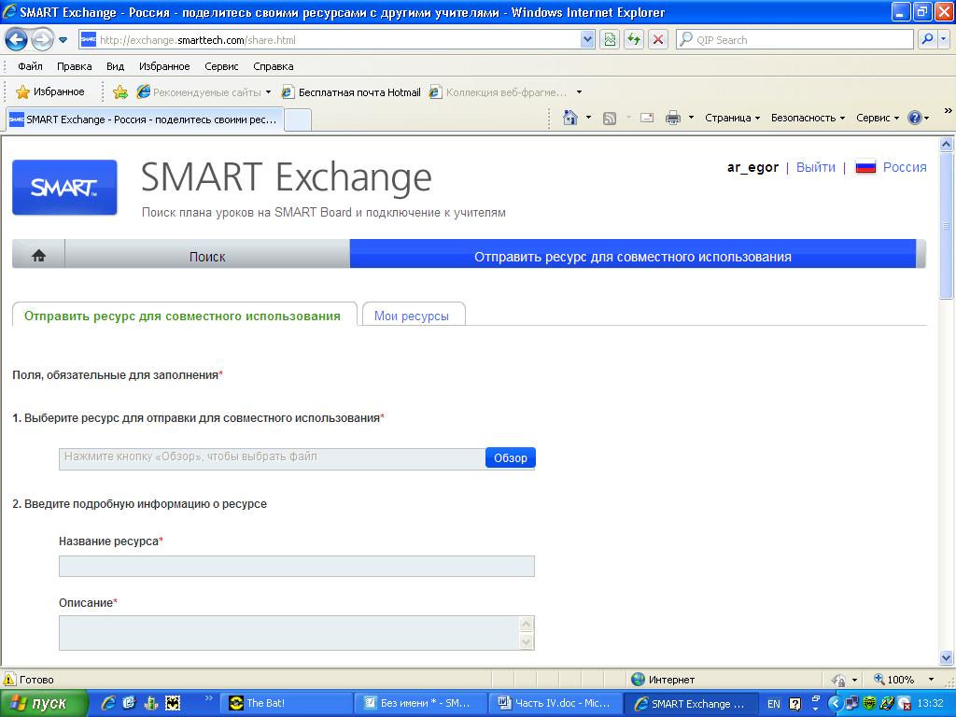Click the warning icon in status bar
This screenshot has width=956, height=717.
(9, 680)
